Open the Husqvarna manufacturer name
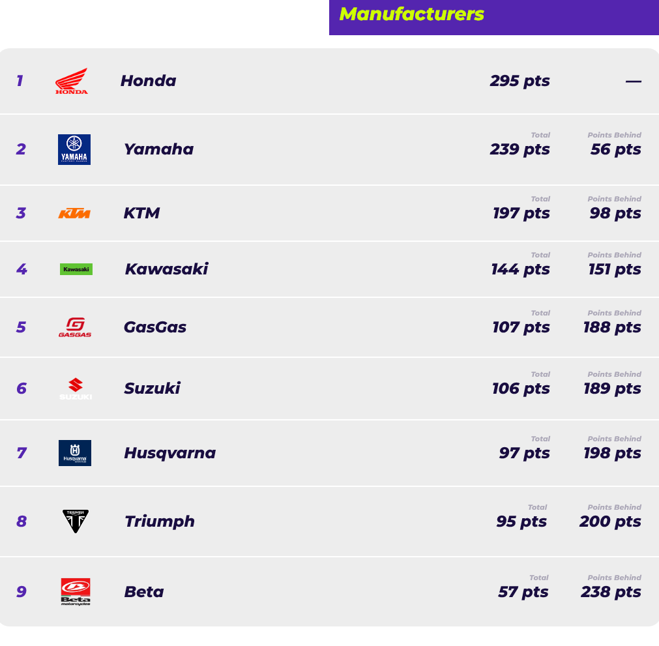The height and width of the screenshot is (646, 659). coord(169,453)
